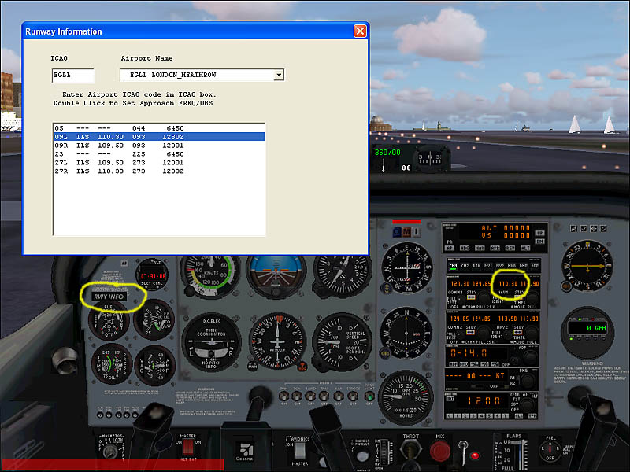Swap NAV2 active and standby frequencies
The image size is (630, 472).
click(x=518, y=332)
